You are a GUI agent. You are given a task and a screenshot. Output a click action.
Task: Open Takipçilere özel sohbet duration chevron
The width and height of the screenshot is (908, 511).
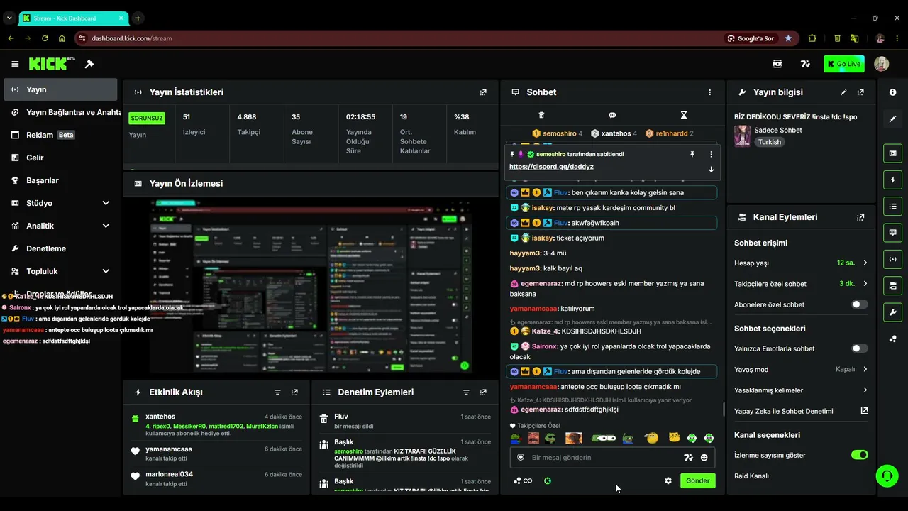(x=865, y=283)
